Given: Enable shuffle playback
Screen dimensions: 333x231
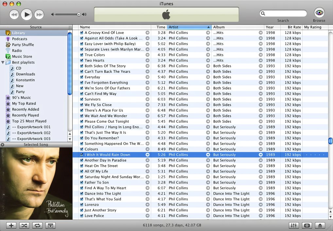Looking at the screenshot, I should pyautogui.click(x=24, y=225).
